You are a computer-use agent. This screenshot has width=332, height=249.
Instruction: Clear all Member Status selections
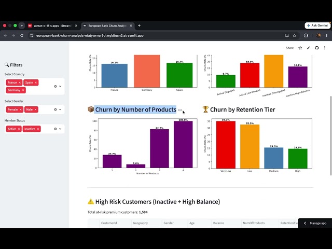pyautogui.click(x=56, y=129)
